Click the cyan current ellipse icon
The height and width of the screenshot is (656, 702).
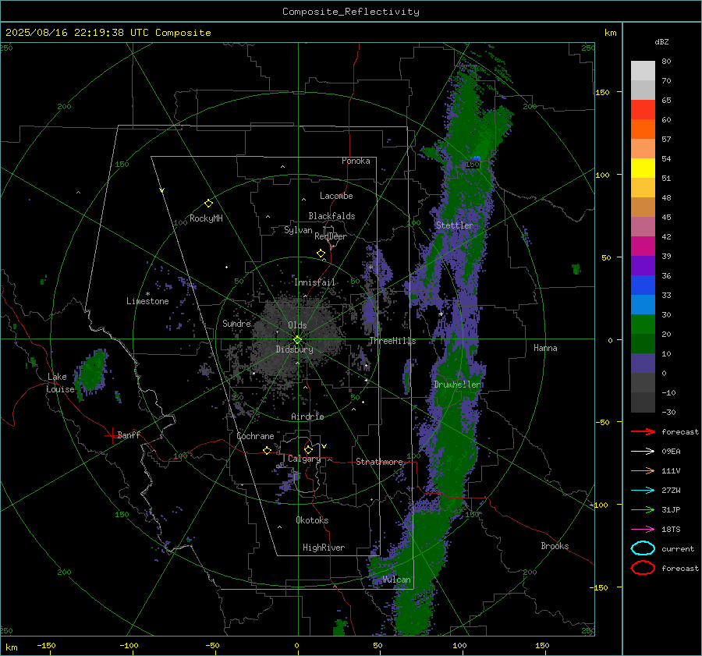[x=643, y=548]
